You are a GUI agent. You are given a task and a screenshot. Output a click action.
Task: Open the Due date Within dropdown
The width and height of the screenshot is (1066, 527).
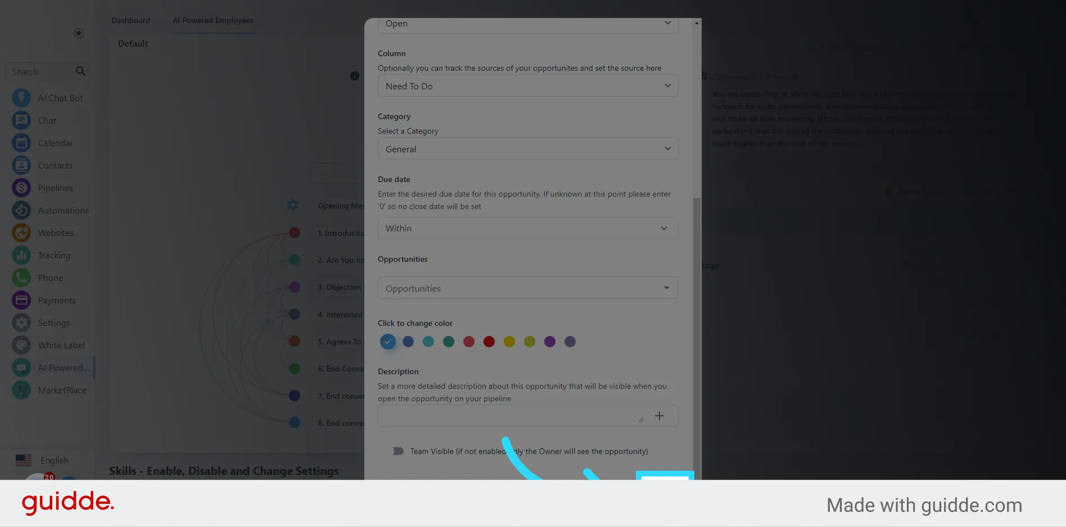528,228
